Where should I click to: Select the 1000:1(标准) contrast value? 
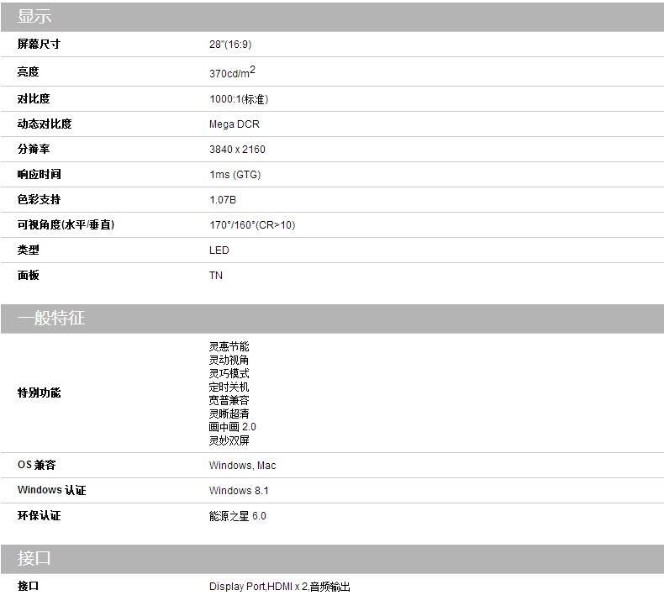[x=239, y=99]
